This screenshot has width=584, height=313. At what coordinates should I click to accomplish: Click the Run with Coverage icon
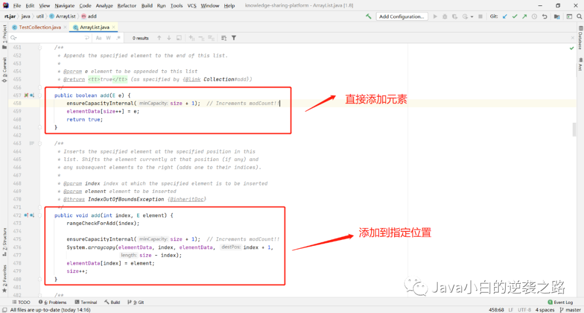pyautogui.click(x=455, y=16)
